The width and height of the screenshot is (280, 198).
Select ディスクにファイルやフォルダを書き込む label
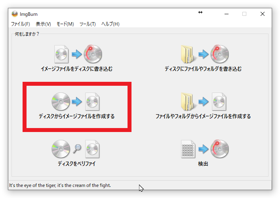203,69
